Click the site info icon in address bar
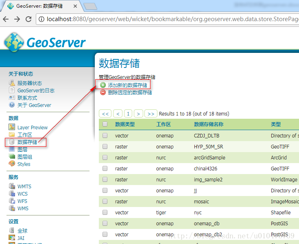This screenshot has height=244, width=299. (x=41, y=19)
